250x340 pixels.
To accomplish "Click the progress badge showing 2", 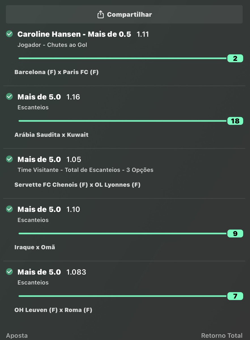I will click(x=235, y=58).
